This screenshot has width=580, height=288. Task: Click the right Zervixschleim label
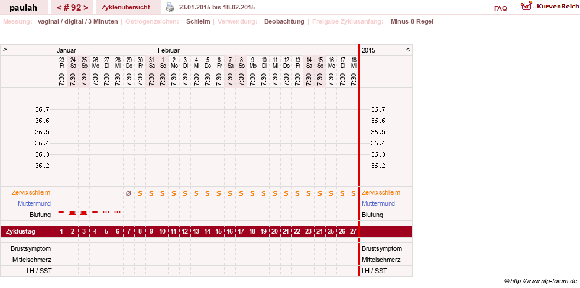tap(381, 193)
